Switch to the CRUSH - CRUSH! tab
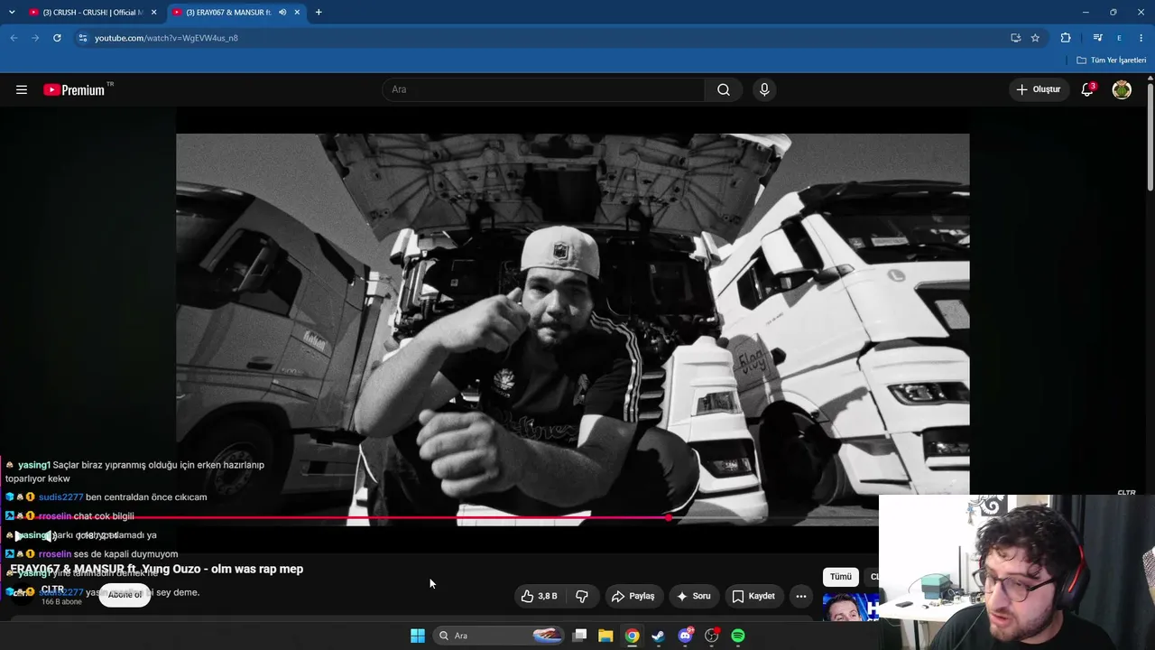Screen dimensions: 1155x650 (93, 13)
